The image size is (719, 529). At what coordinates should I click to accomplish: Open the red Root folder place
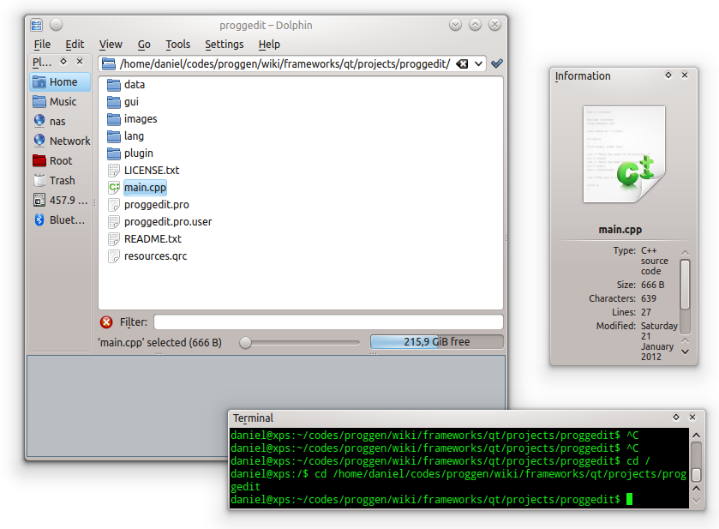point(61,161)
